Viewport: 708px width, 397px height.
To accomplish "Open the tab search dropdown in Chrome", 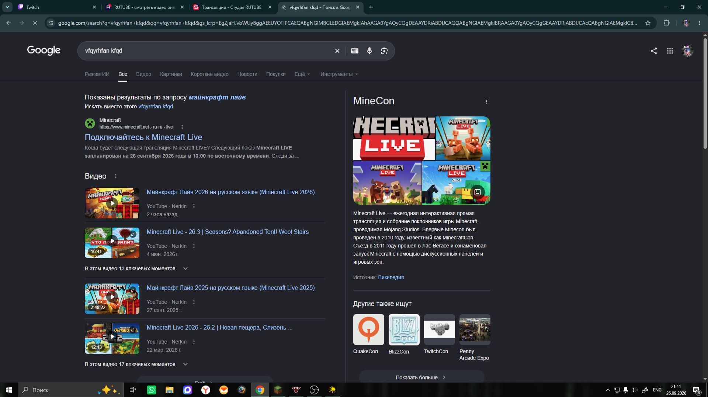I will (7, 7).
